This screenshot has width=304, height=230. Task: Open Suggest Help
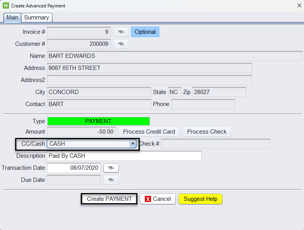(200, 199)
